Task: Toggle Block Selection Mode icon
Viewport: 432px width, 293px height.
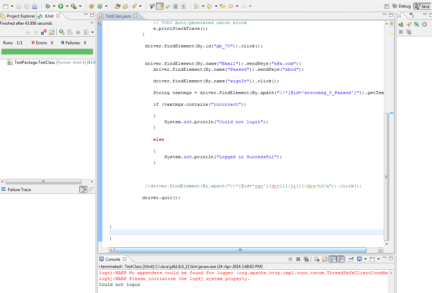Action: (175, 6)
